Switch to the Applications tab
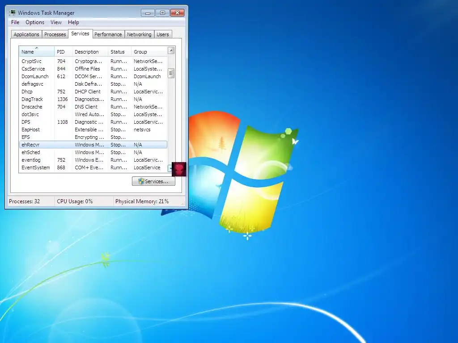 tap(26, 34)
